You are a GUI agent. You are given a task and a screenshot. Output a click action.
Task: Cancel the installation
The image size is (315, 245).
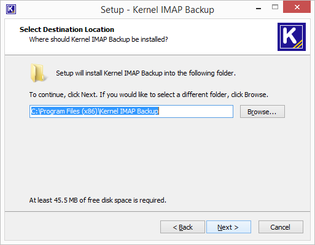(281, 227)
